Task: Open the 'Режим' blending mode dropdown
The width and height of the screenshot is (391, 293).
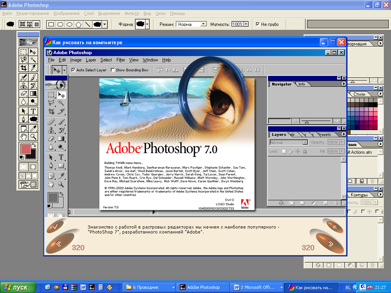Action: [x=204, y=24]
